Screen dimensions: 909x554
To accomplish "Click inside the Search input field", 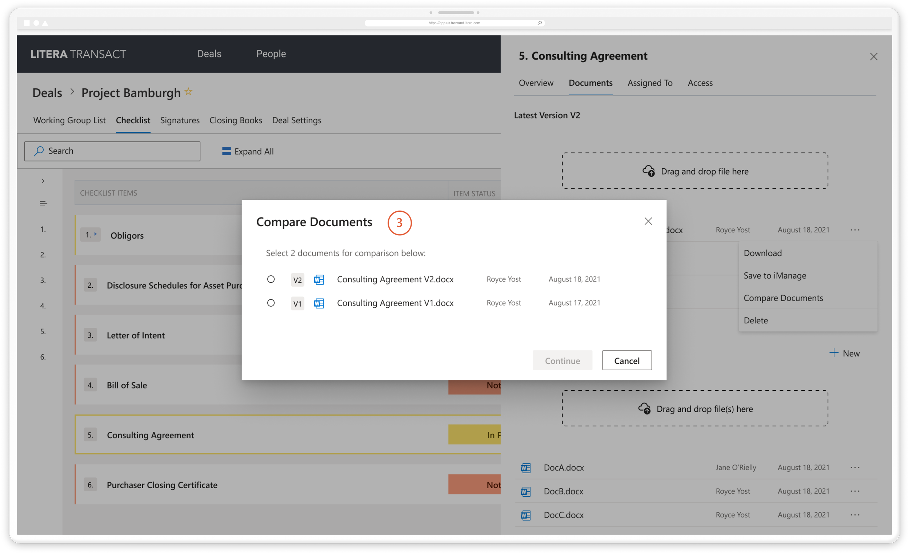I will click(x=111, y=151).
